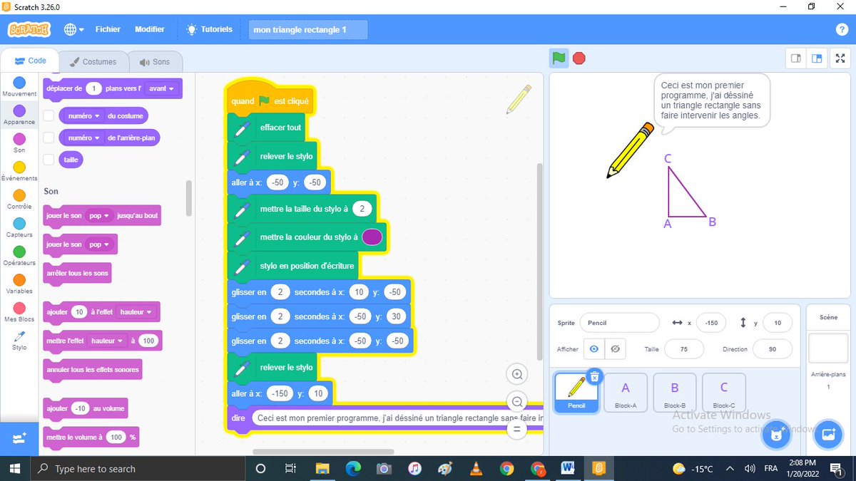
Task: Hide the sprite with crossed eye button
Action: (615, 349)
